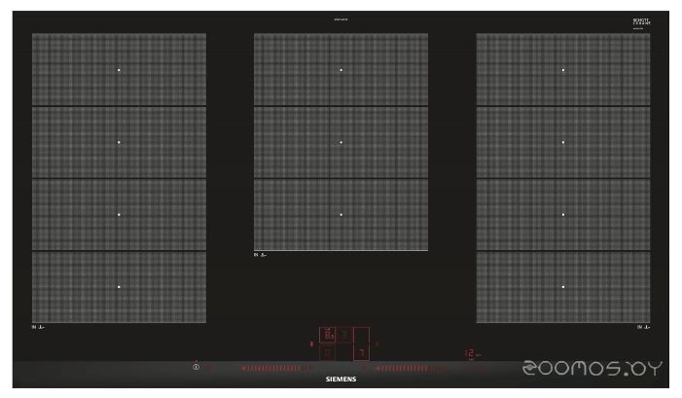
Task: Select zone display showing 0
Action: click(327, 353)
